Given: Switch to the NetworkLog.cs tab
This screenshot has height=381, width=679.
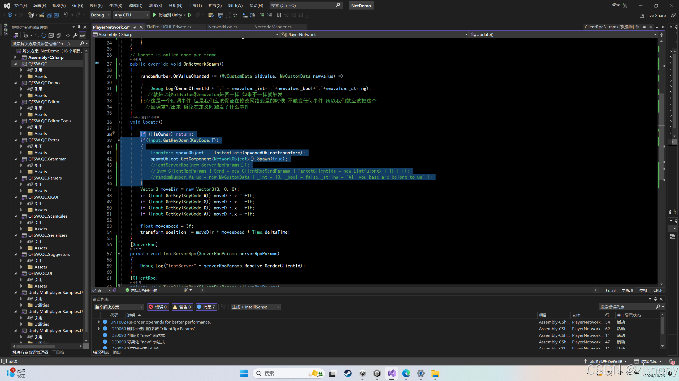Looking at the screenshot, I should pyautogui.click(x=223, y=27).
